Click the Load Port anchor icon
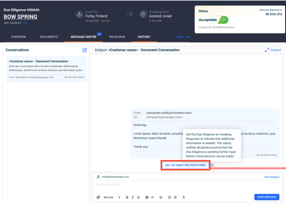The image size is (286, 203). pos(79,14)
